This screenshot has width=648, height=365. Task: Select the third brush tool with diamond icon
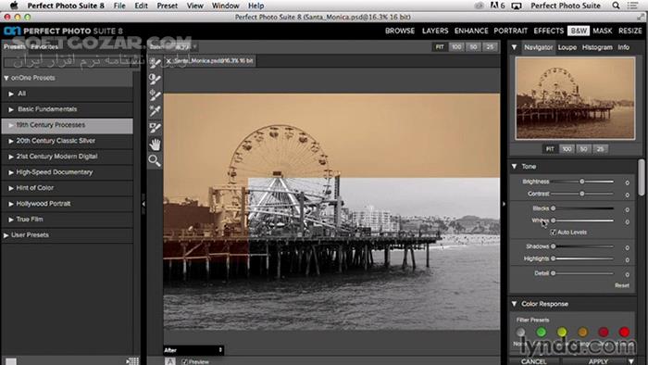point(155,95)
